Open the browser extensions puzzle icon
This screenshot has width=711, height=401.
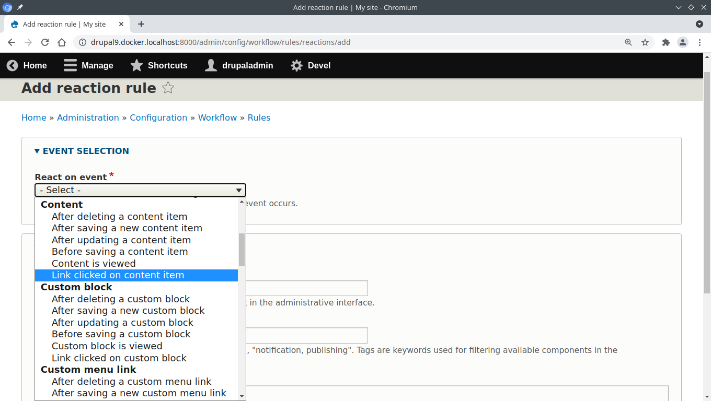666,42
